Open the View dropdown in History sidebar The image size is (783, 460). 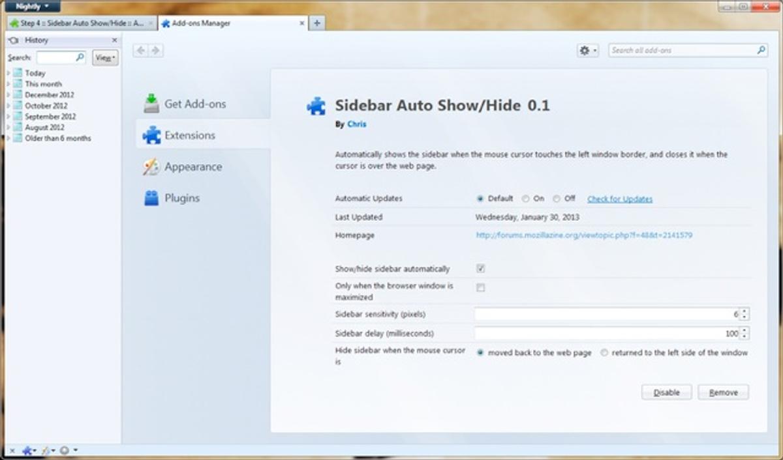pyautogui.click(x=105, y=57)
